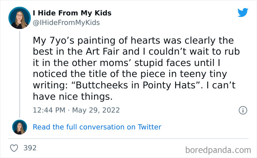257x158 pixels.
Task: Like the tweet with the heart icon
Action: click(14, 148)
